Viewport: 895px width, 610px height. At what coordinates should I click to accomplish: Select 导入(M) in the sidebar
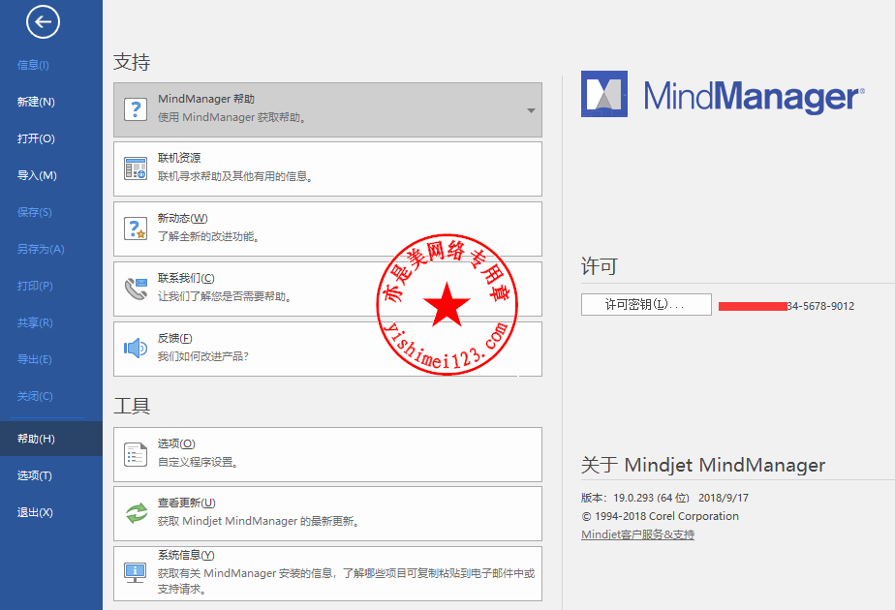37,175
